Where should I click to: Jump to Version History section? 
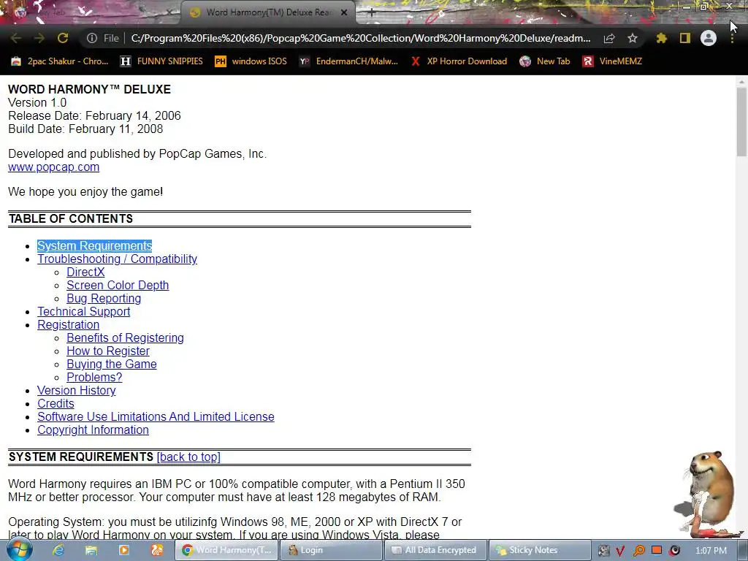(76, 390)
